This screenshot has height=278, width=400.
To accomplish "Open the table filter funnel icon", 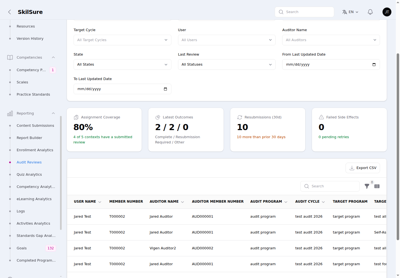I will [x=367, y=186].
